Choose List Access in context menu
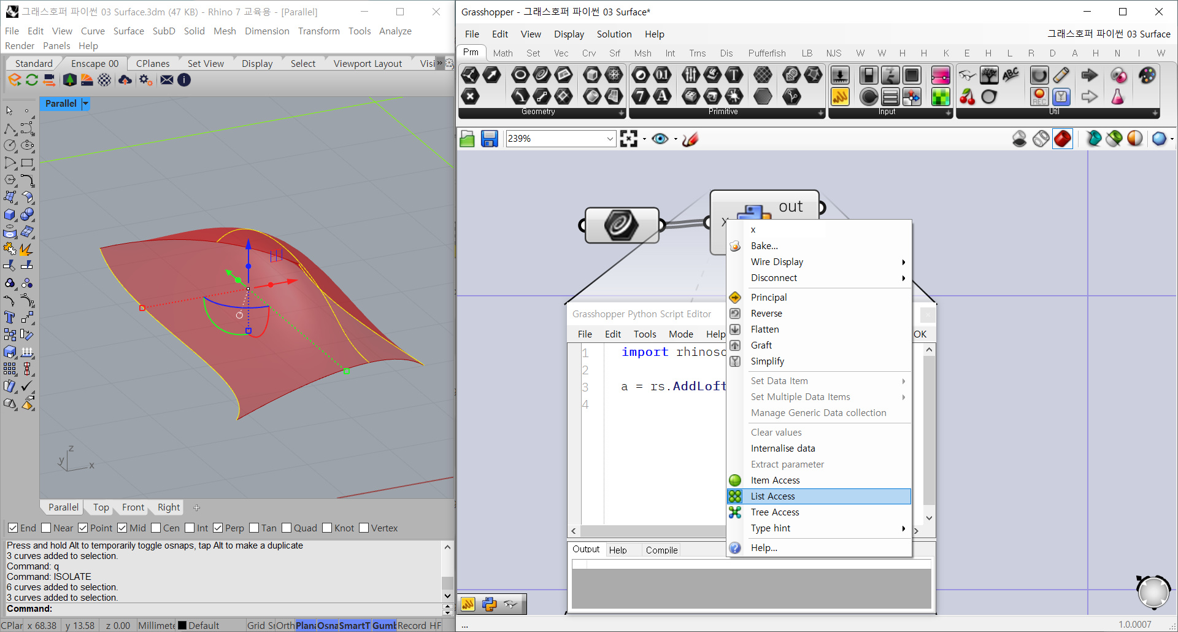This screenshot has width=1178, height=632. point(818,496)
